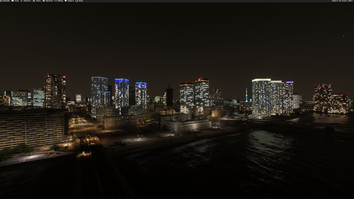Screen dimensions: 354x199
Task: Click the bright star in the upper-right sky
Action: click(344, 36)
